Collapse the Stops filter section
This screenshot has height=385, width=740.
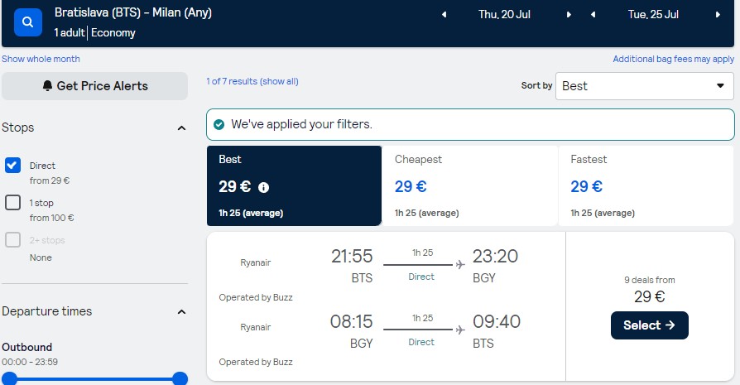[181, 128]
